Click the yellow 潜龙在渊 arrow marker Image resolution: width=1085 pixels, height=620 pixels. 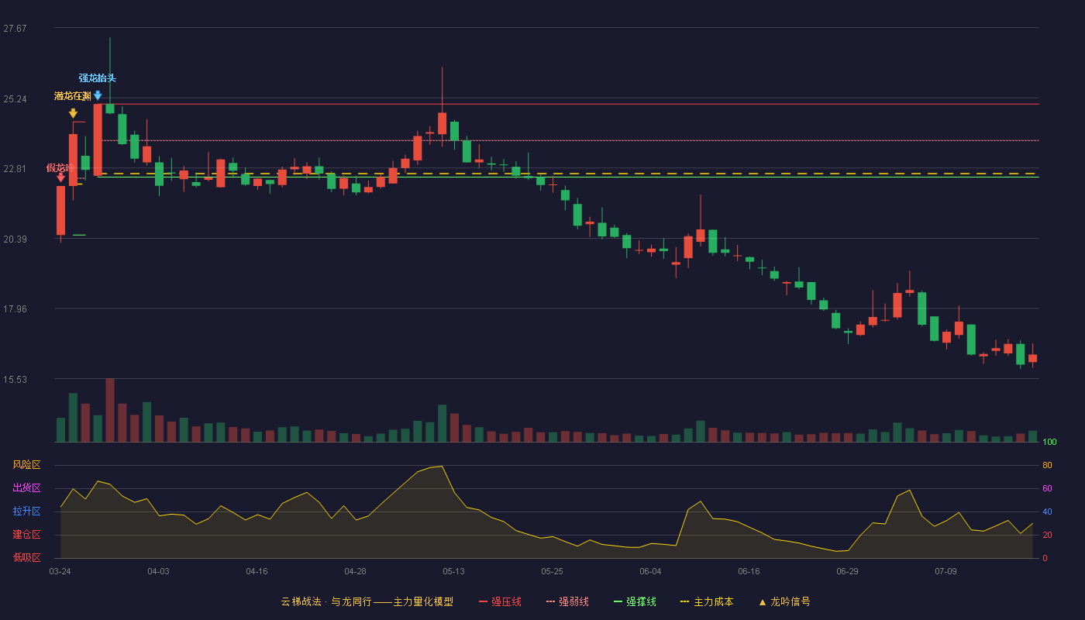pyautogui.click(x=73, y=113)
